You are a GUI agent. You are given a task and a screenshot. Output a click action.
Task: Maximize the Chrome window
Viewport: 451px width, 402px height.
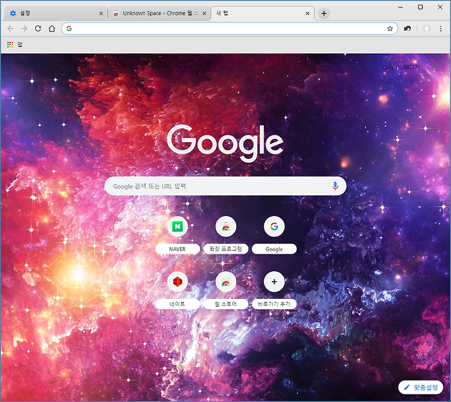[x=420, y=7]
